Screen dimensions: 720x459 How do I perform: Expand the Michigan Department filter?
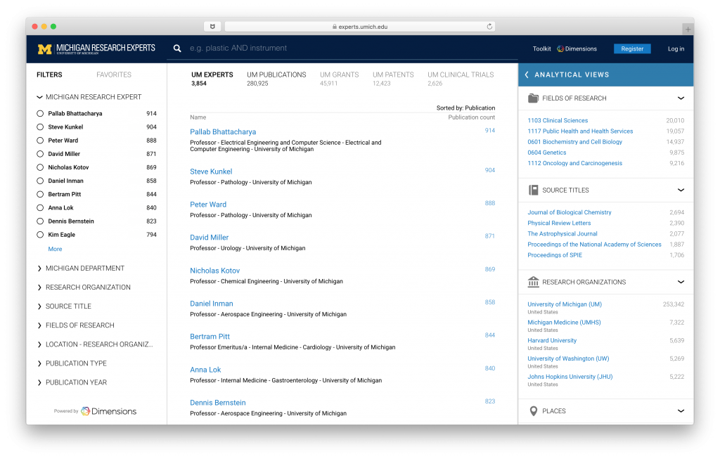(x=39, y=268)
